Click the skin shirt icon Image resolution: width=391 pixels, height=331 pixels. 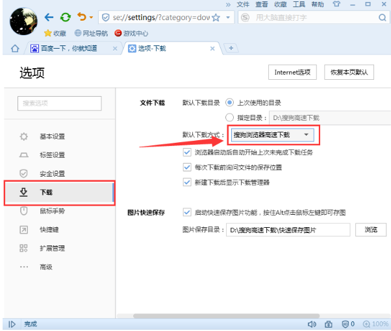click(x=336, y=4)
